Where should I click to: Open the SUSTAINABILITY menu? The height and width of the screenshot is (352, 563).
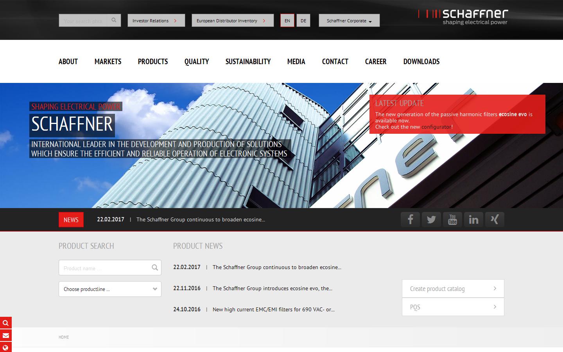pos(248,61)
